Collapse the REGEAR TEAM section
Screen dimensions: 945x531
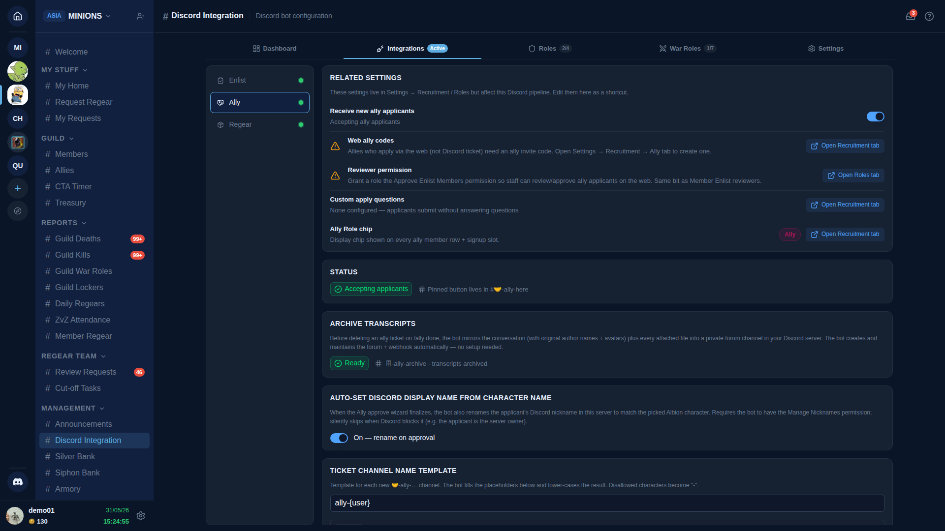[x=74, y=356]
